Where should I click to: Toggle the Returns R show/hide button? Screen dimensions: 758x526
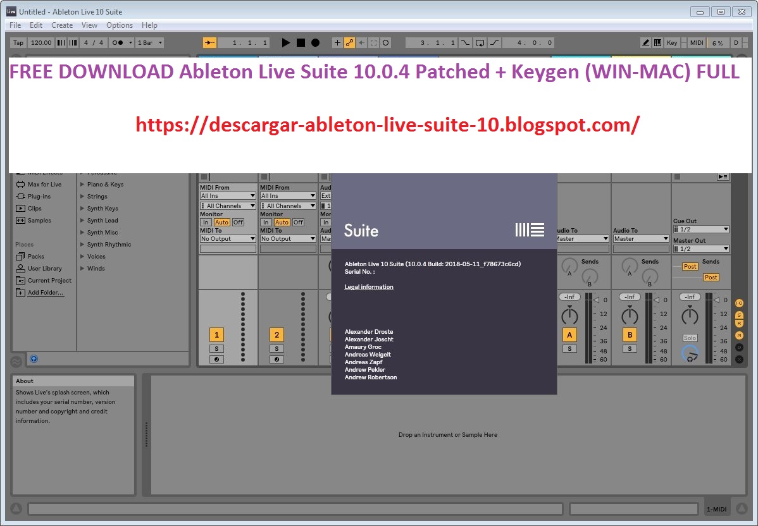coord(739,322)
